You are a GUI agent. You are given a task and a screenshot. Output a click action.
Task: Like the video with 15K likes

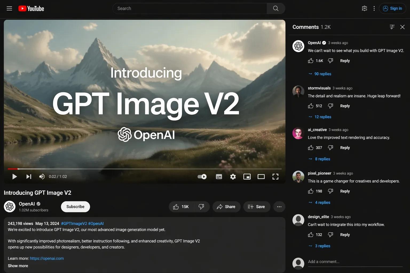click(181, 207)
